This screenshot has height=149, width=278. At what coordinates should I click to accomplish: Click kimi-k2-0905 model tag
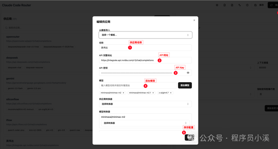35,130
